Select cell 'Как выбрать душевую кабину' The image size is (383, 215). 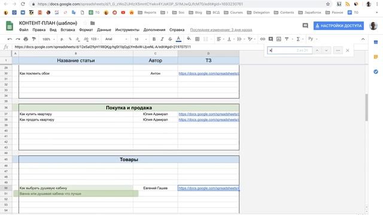coord(76,188)
